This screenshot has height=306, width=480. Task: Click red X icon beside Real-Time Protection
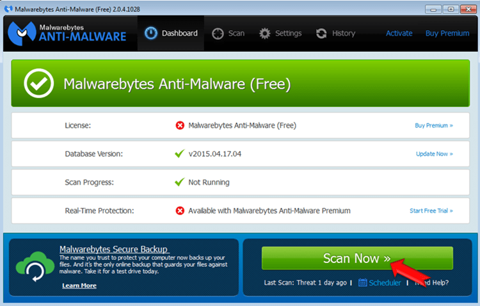(180, 211)
